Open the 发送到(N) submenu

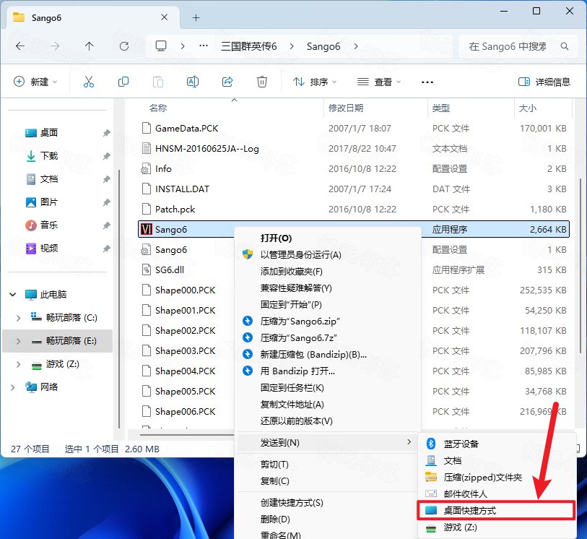point(328,443)
